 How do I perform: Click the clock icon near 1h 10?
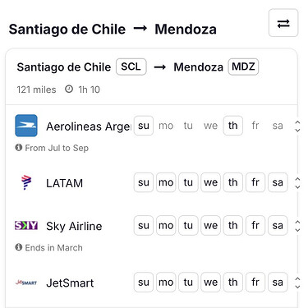click(69, 89)
